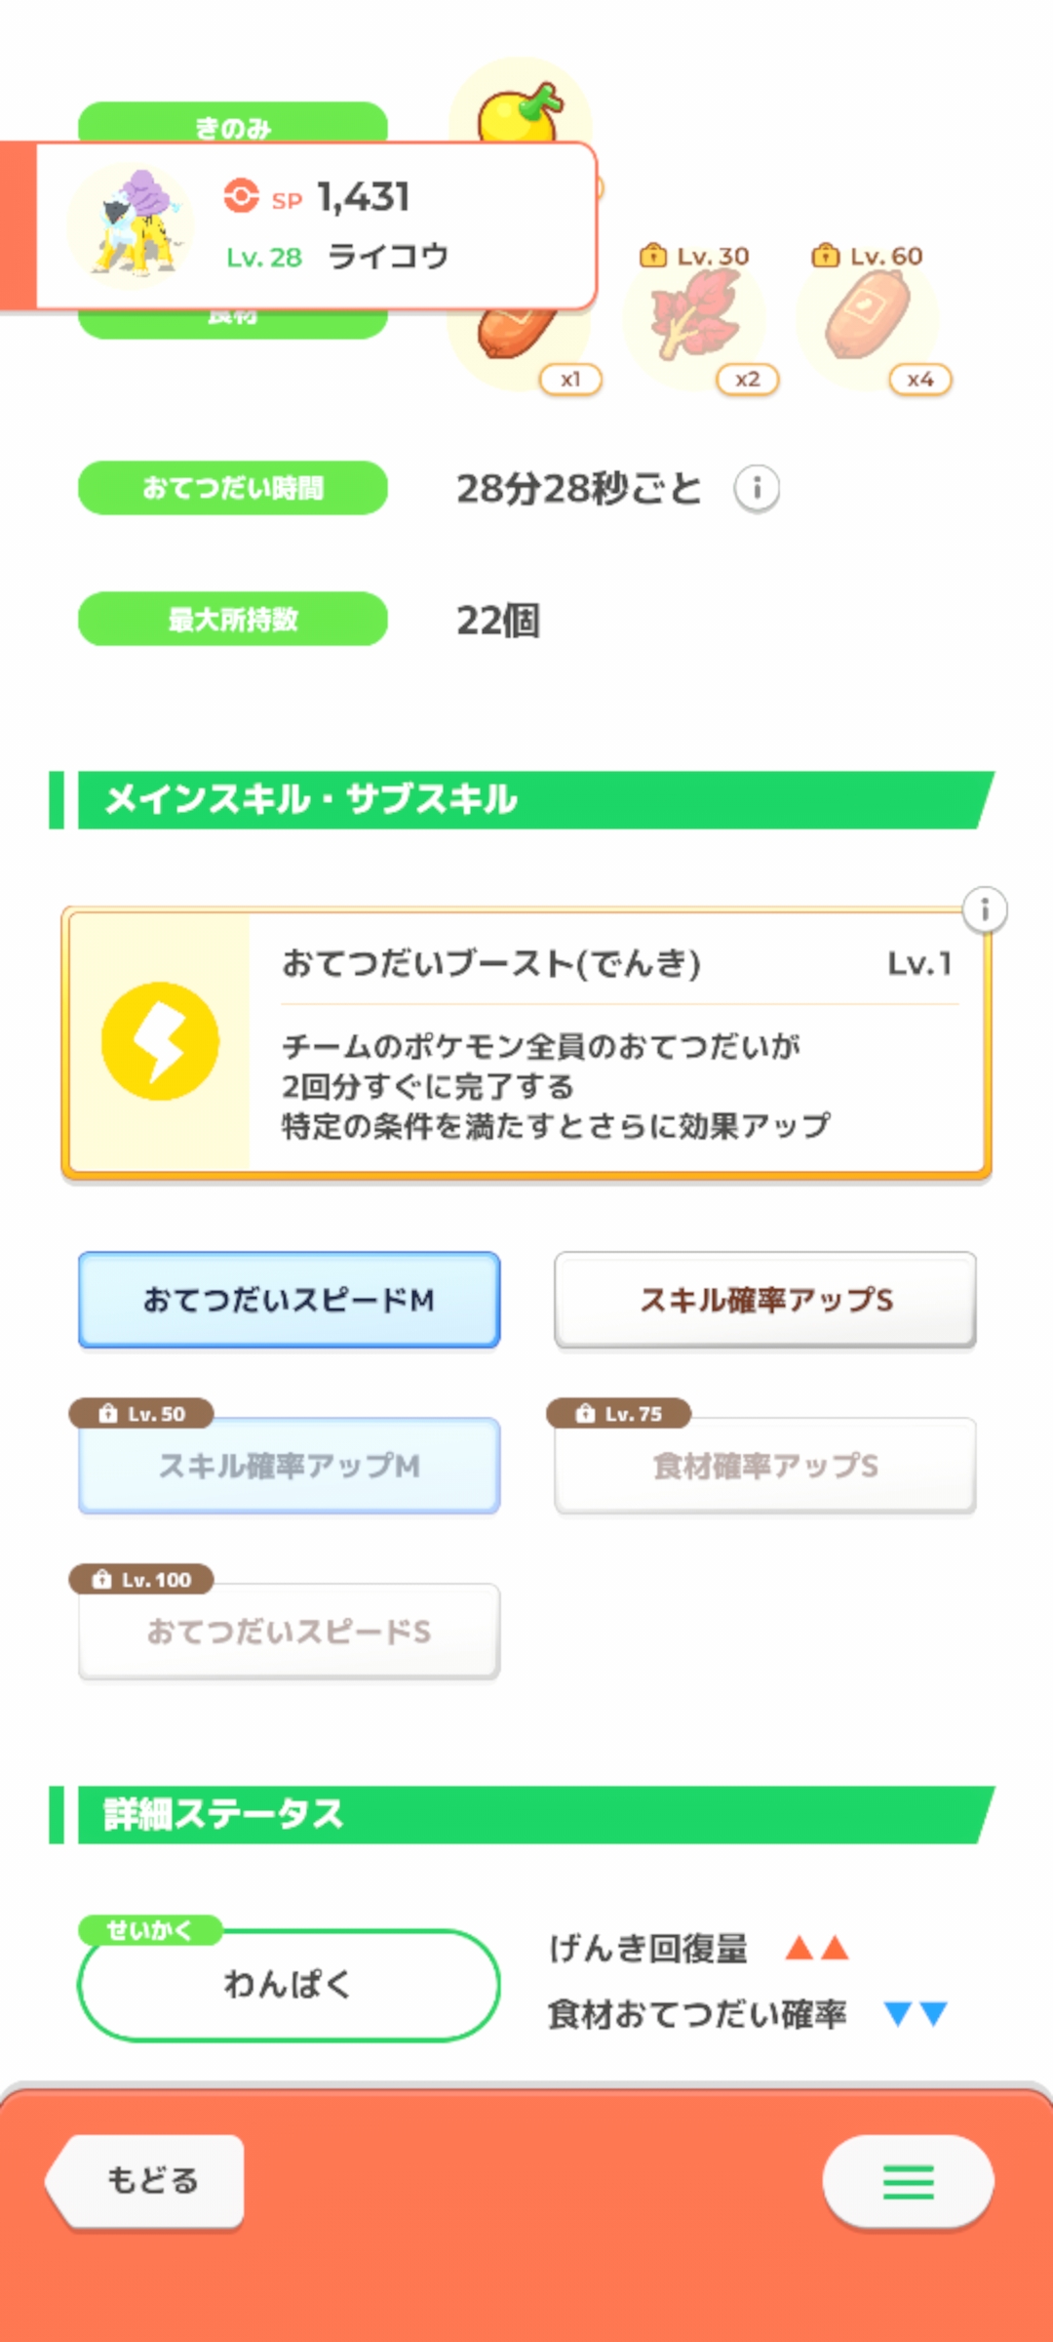The image size is (1053, 2342).
Task: Tap the 最大所持数 green label
Action: coord(233,619)
